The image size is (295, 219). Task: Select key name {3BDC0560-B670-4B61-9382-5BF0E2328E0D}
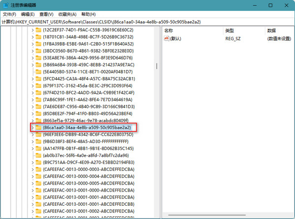88,51
